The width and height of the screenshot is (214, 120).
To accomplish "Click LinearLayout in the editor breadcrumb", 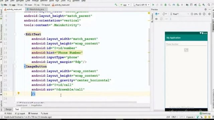I will coord(22,105).
